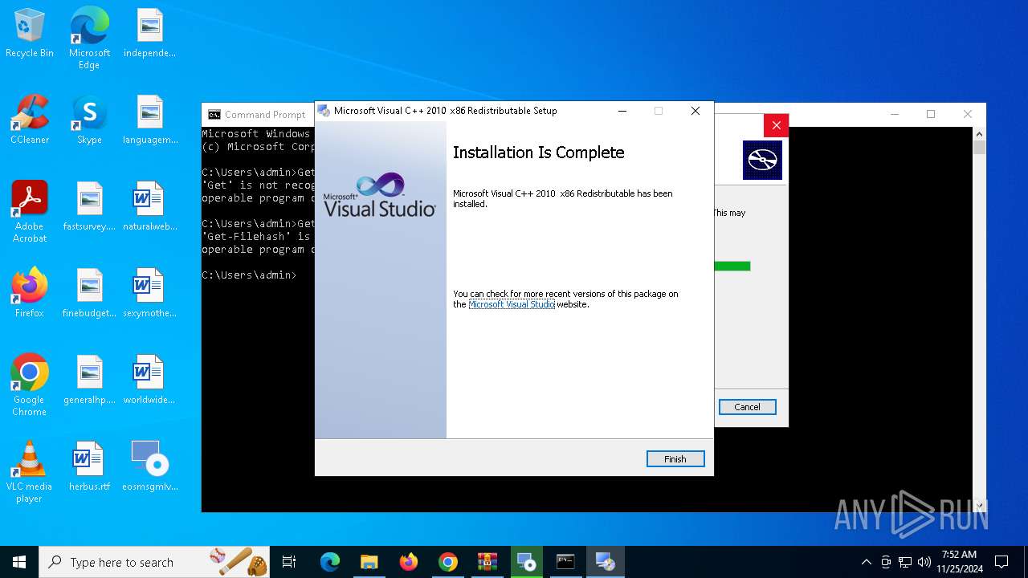Click the green installer progress bar
This screenshot has width=1028, height=578.
click(732, 266)
